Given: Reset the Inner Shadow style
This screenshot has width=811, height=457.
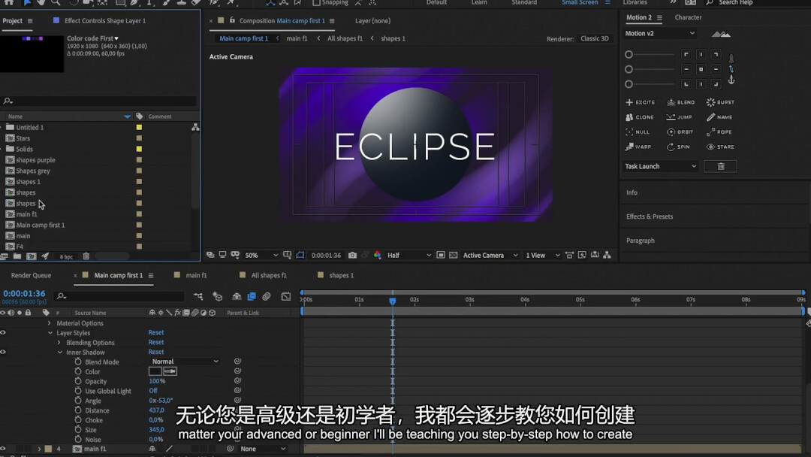Looking at the screenshot, I should (155, 352).
